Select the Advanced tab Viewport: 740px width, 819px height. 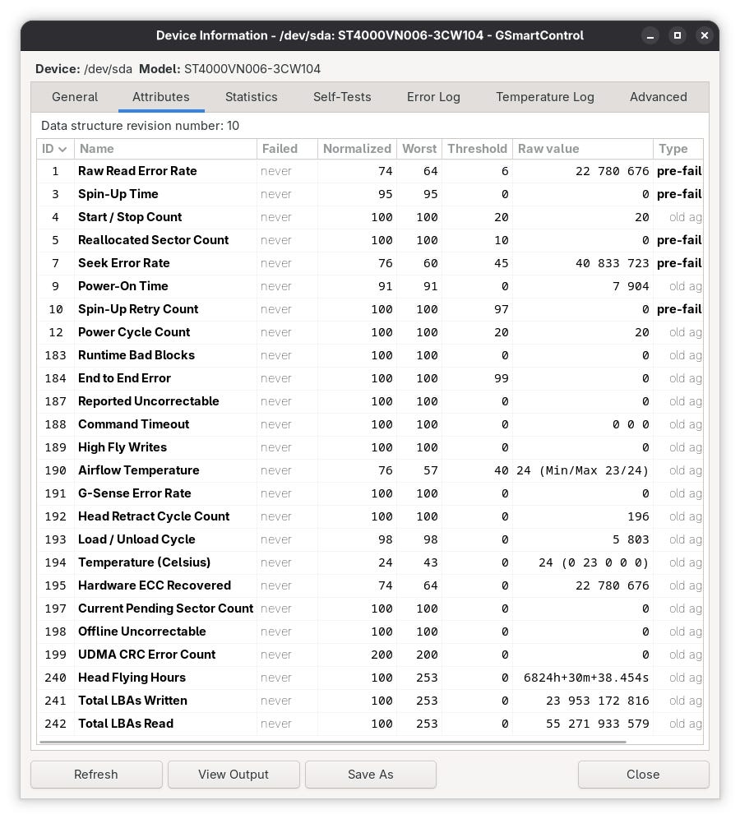click(x=658, y=97)
